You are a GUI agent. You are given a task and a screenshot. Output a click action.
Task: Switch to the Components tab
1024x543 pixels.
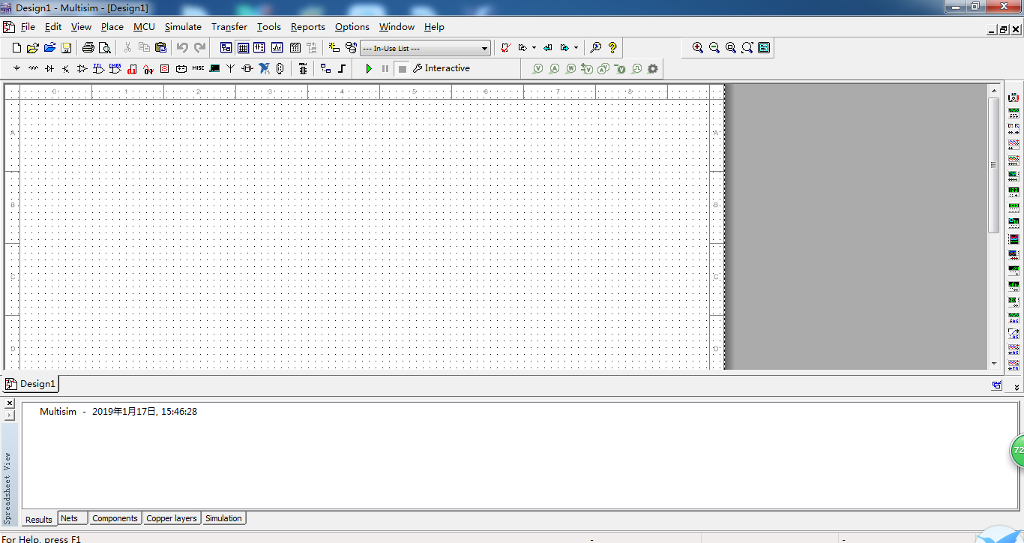pos(115,518)
